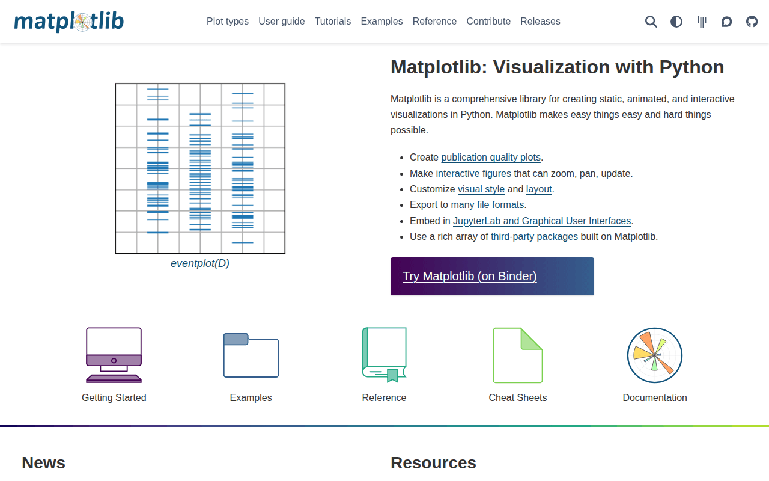The image size is (769, 481).
Task: Click the Cheat Sheets page icon
Action: coord(518,355)
